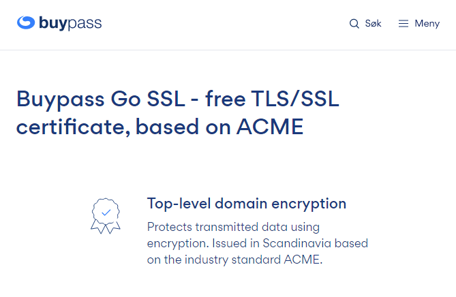Click the hamburger menu icon
Image resolution: width=456 pixels, height=297 pixels.
pyautogui.click(x=404, y=24)
